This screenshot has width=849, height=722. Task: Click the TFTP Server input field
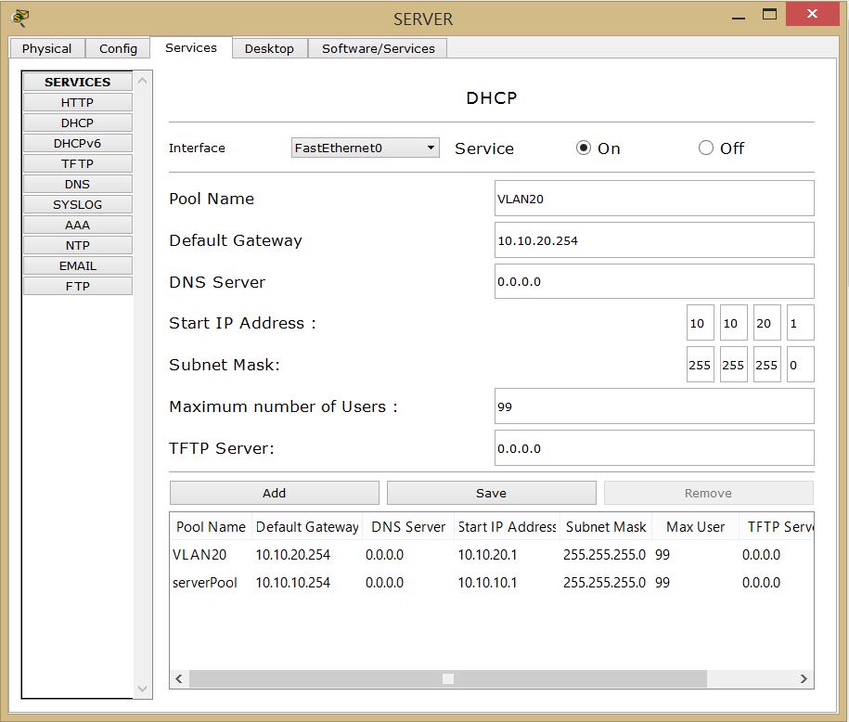(654, 448)
